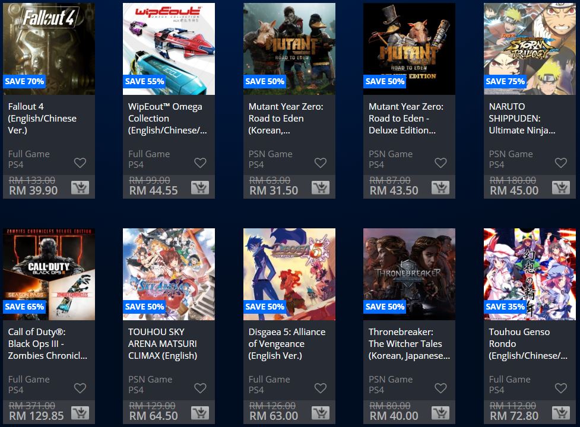
Task: Toggle wishlist heart for TOUHOU SKY ARENA MATSURI
Action: 200,388
